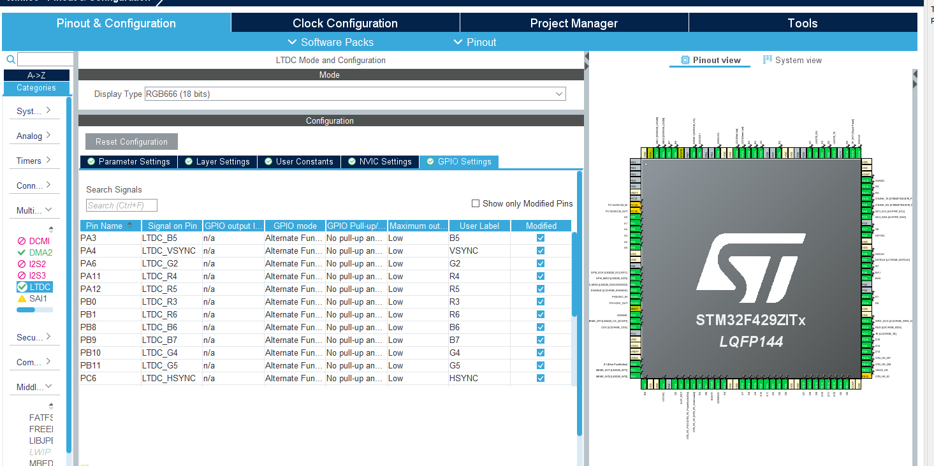Uncheck the Modified checkbox for PA6

[541, 263]
